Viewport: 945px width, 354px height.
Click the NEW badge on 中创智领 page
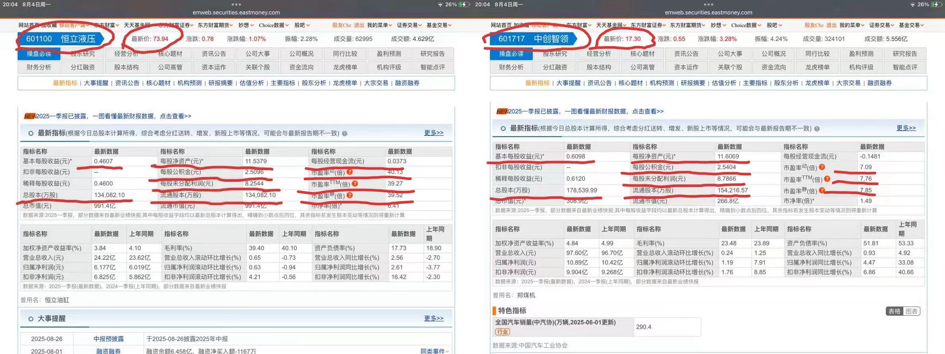[502, 112]
